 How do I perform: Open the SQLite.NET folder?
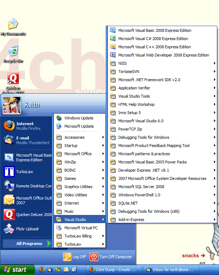pos(163,203)
